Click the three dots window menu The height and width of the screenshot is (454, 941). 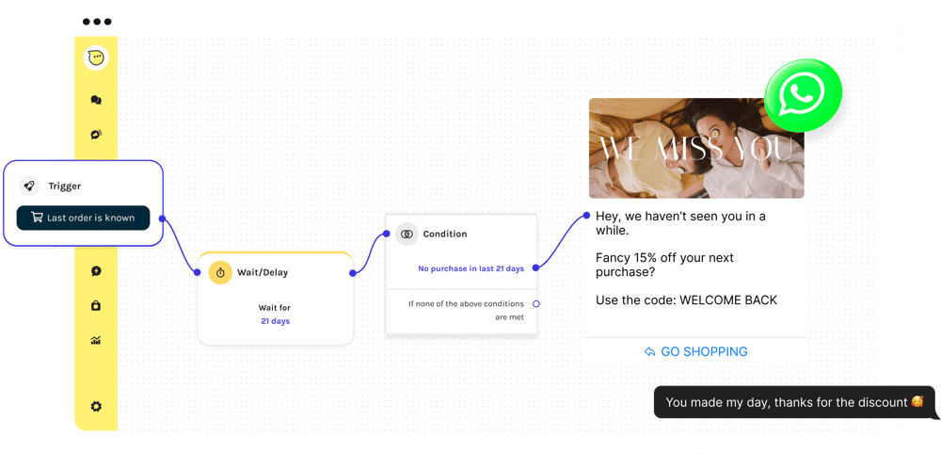point(97,22)
